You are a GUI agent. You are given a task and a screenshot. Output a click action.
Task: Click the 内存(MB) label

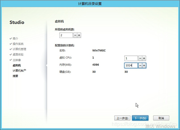[65, 65]
